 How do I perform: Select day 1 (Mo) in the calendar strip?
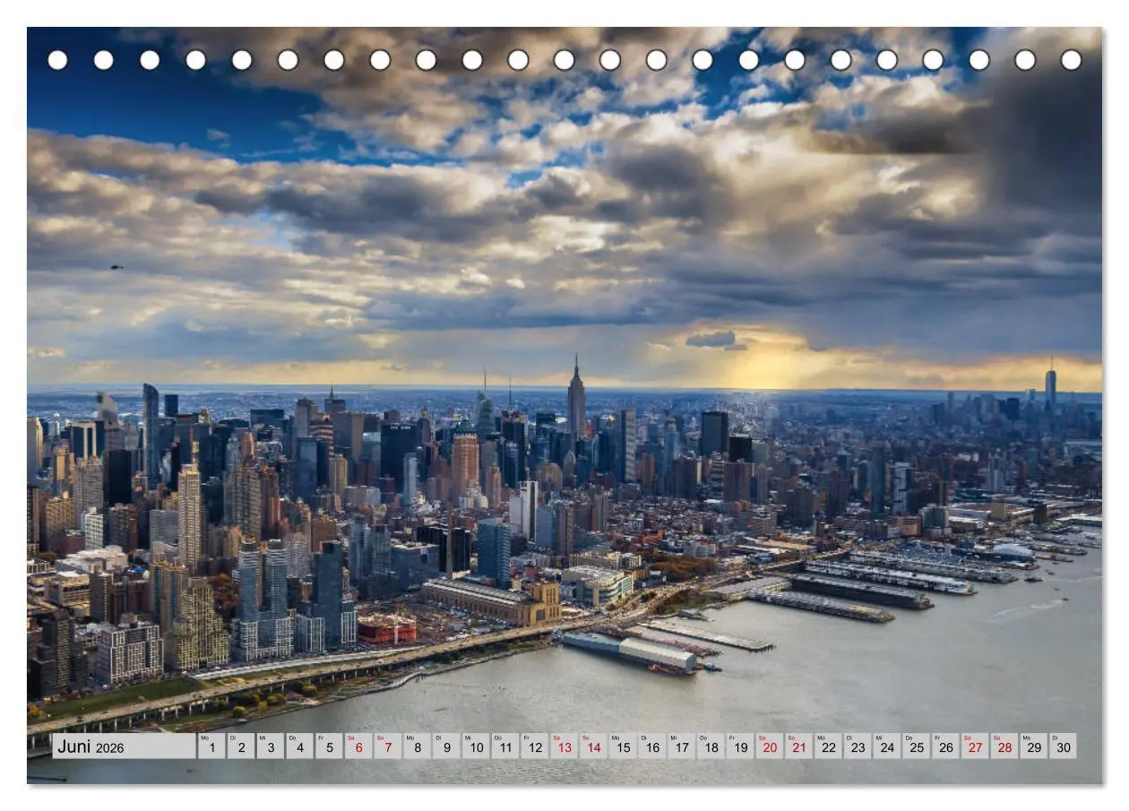click(211, 746)
